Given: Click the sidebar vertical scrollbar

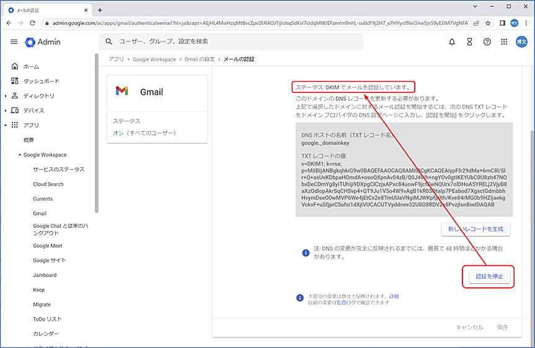Looking at the screenshot, I should [x=97, y=133].
